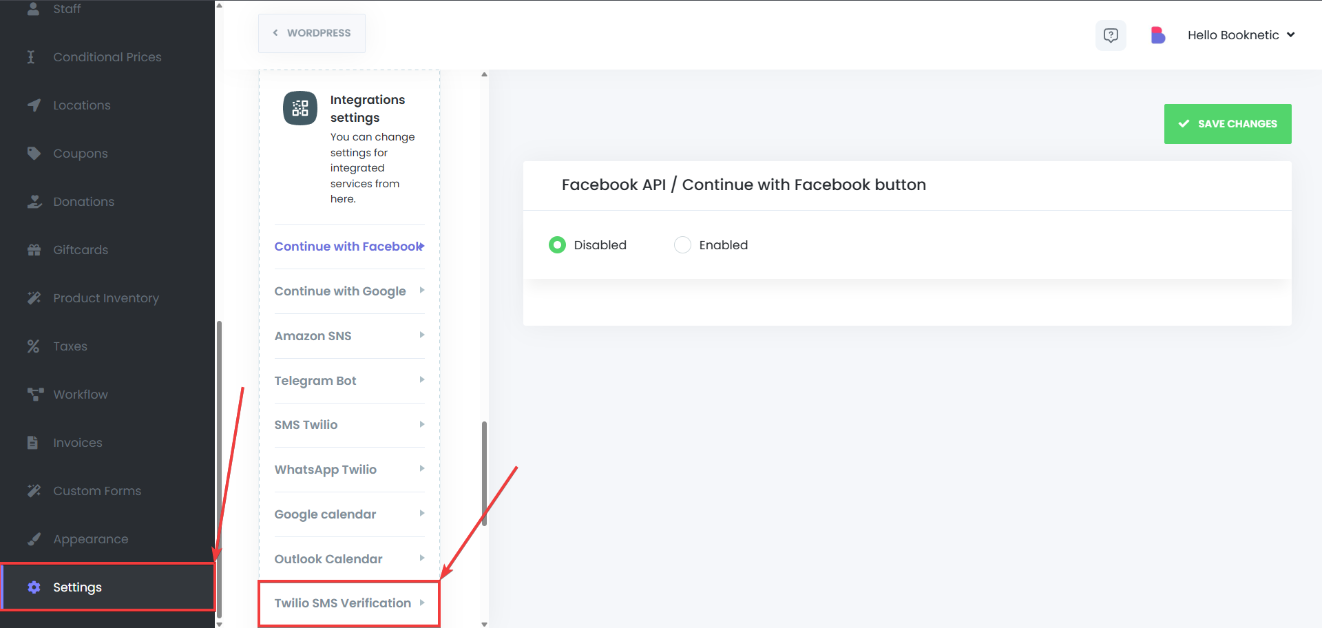Viewport: 1322px width, 628px height.
Task: Click the Locations arrow icon
Action: click(x=34, y=105)
